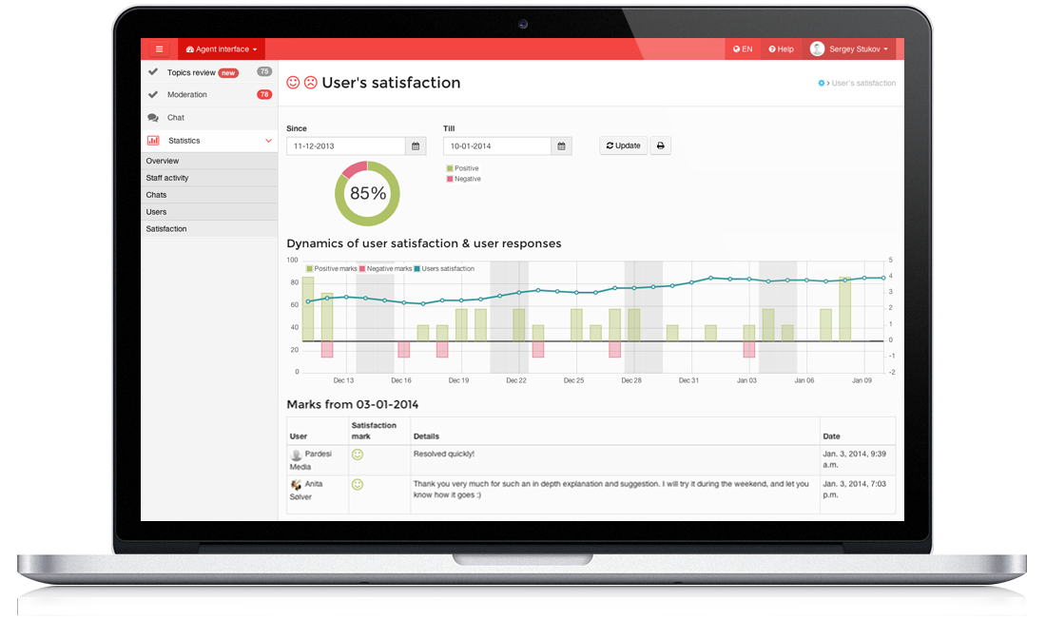Open the Till calendar picker
Viewport: 1046px width, 639px height.
coord(561,146)
